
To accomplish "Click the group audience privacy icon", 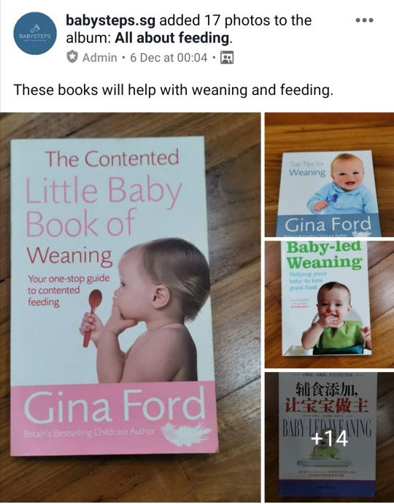I will (x=227, y=58).
